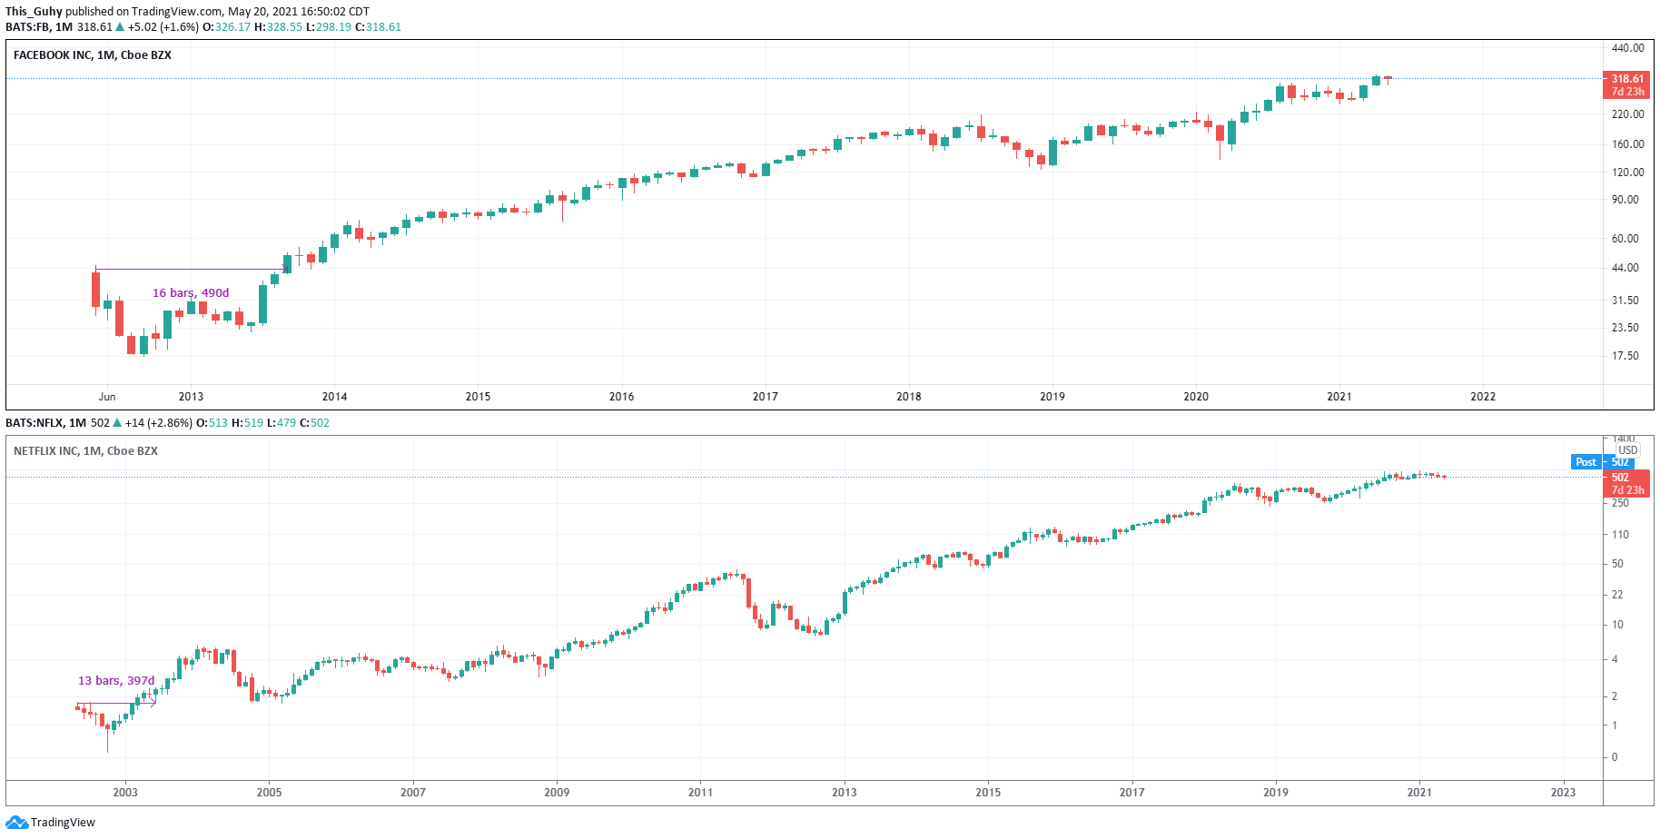Screen dimensions: 1660x839
Task: Select the FACEBOOK INC, 1M, Cboe BZX title
Action: [x=93, y=55]
